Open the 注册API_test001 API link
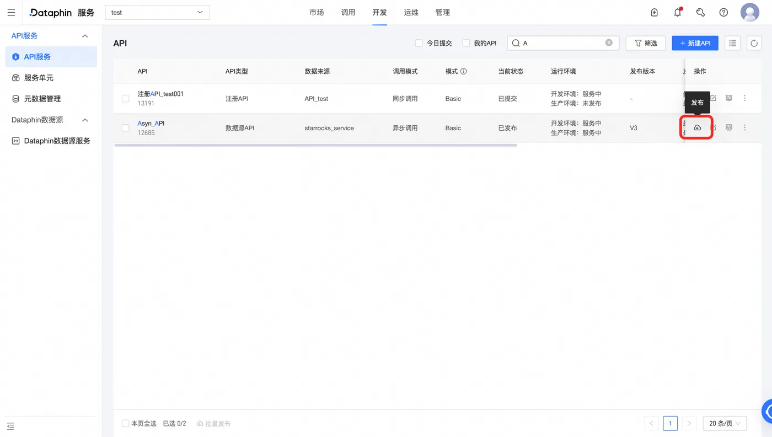The height and width of the screenshot is (437, 772). pyautogui.click(x=160, y=94)
